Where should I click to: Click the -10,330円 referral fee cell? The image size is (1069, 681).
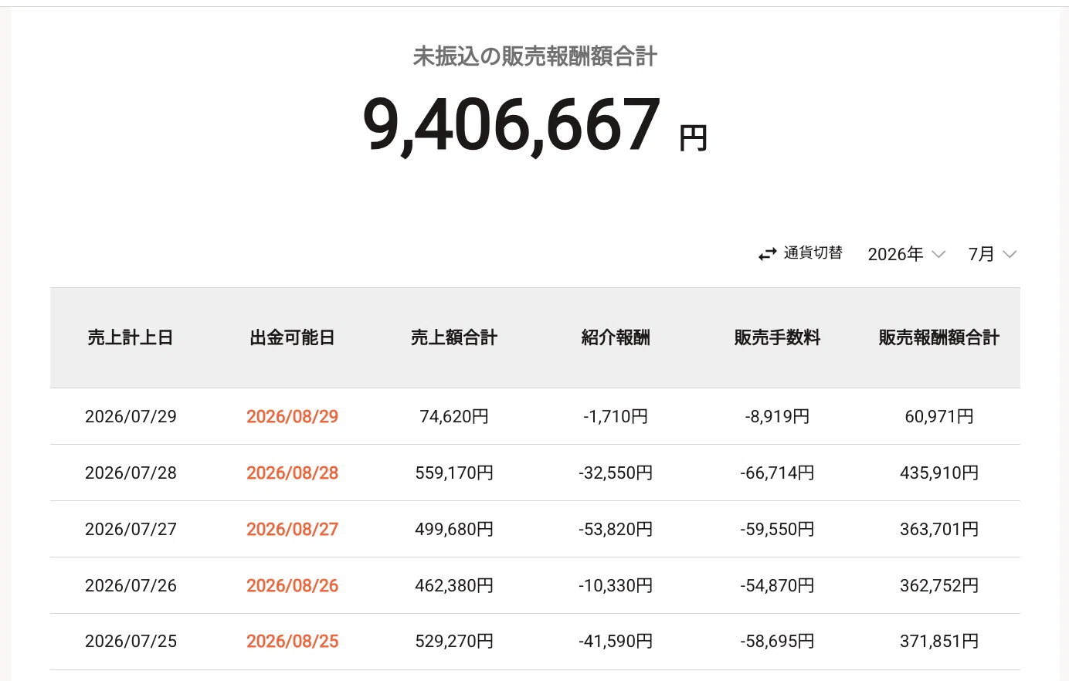coord(616,585)
